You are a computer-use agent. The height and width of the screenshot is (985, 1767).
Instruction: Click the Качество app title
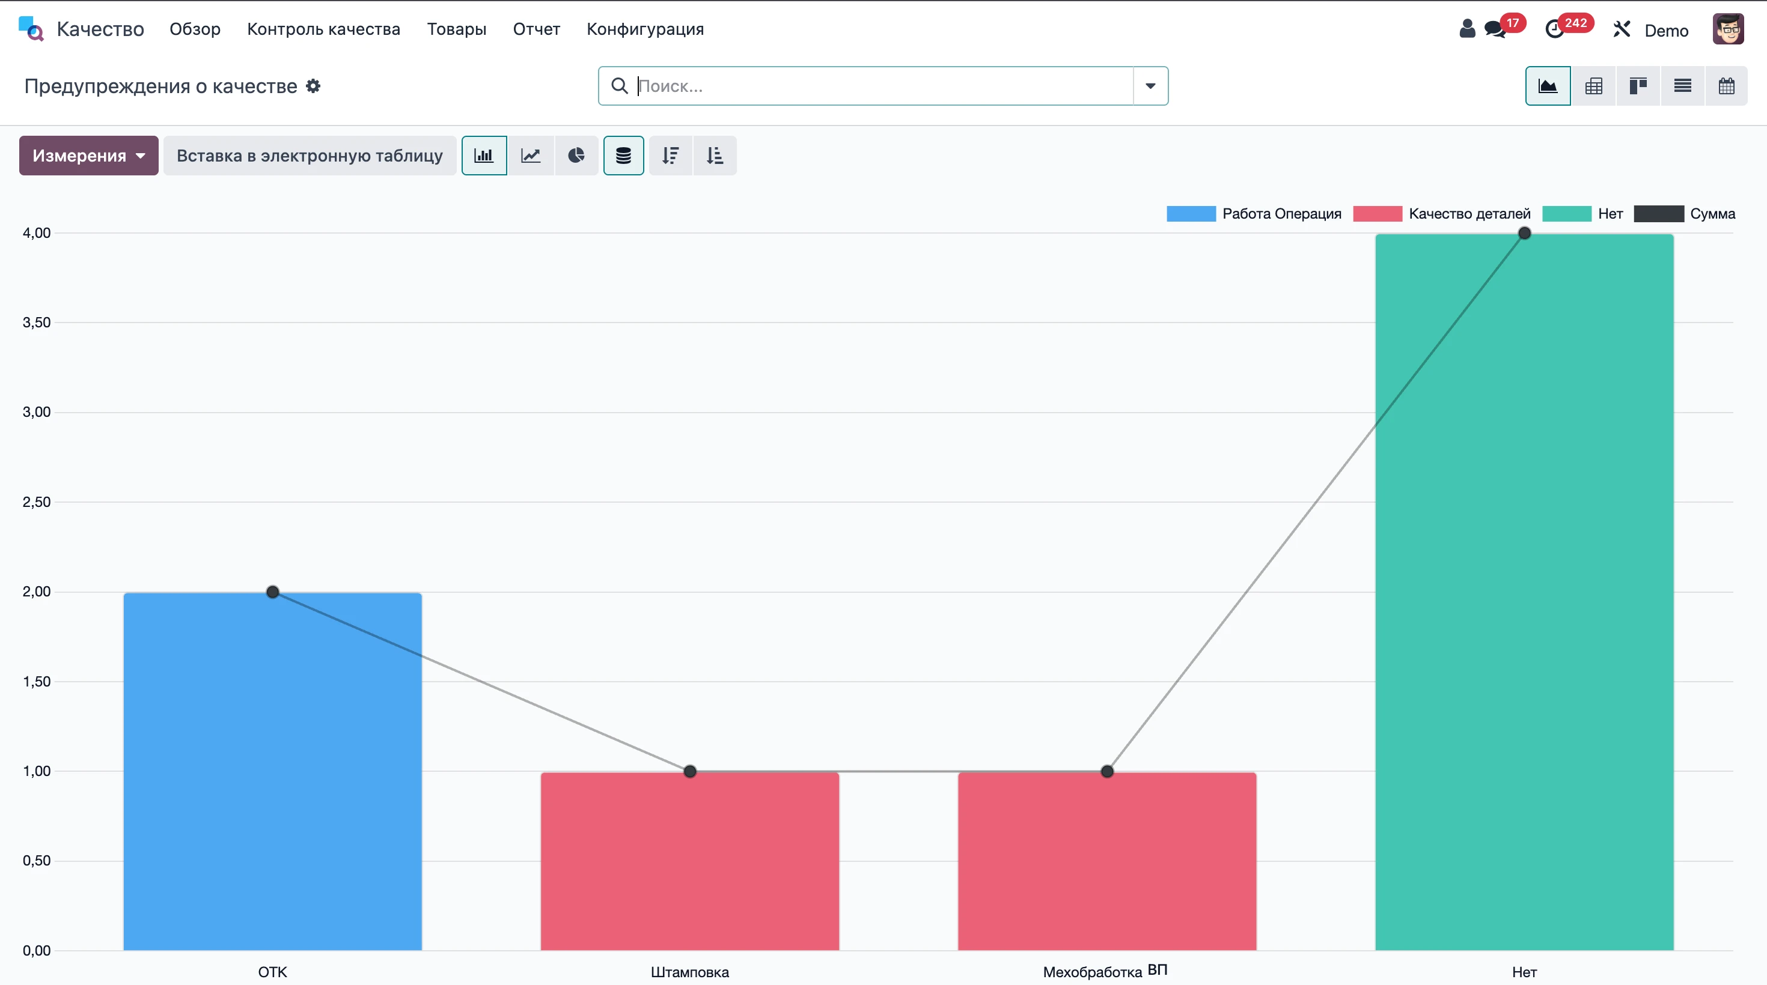[x=100, y=29]
